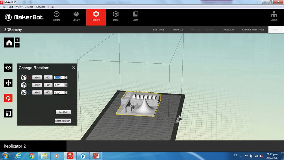The width and height of the screenshot is (284, 160).
Task: Open PowerPoint from the taskbar
Action: [x=96, y=156]
